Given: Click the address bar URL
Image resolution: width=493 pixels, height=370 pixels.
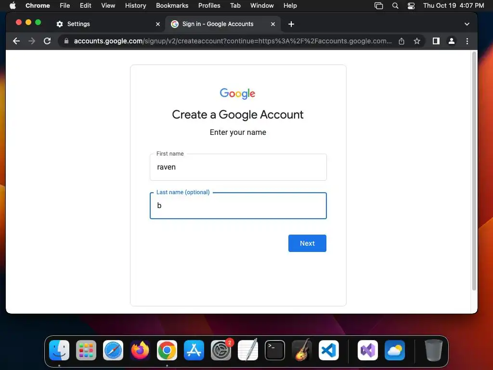Looking at the screenshot, I should pyautogui.click(x=233, y=41).
